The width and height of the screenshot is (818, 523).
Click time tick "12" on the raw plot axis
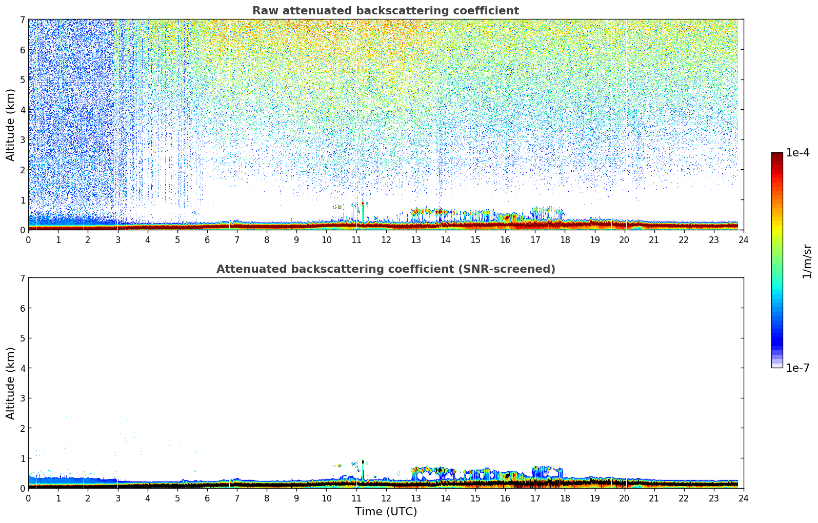coord(386,239)
